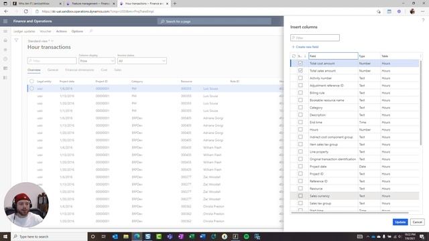
Task: Go back in the browser
Action: click(6, 11)
